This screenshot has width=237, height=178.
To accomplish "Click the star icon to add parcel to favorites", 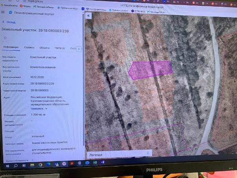I will [x=5, y=38].
